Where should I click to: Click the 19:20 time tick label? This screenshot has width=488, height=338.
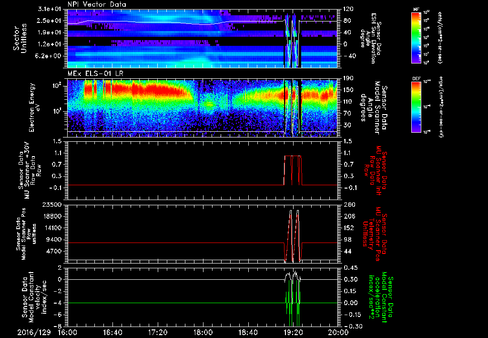293,332
